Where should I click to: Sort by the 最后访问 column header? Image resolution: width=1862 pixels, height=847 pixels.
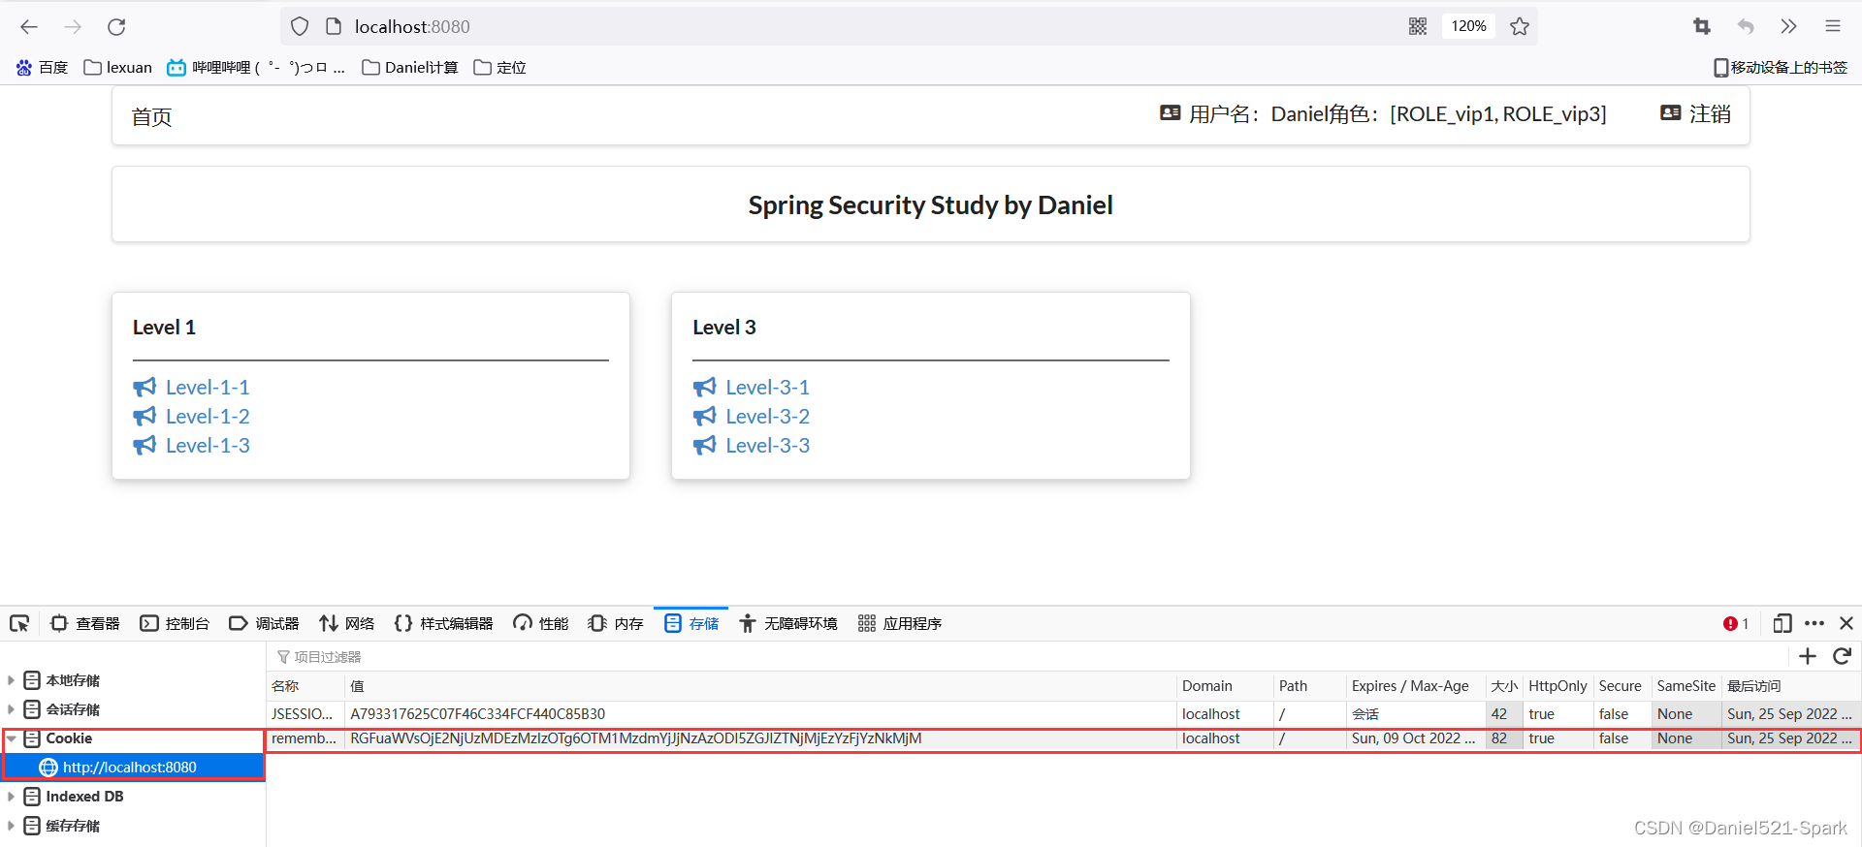click(1790, 686)
